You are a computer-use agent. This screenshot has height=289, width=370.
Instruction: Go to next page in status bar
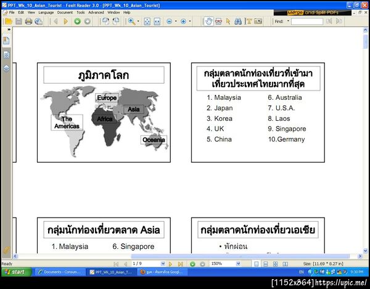pos(170,264)
